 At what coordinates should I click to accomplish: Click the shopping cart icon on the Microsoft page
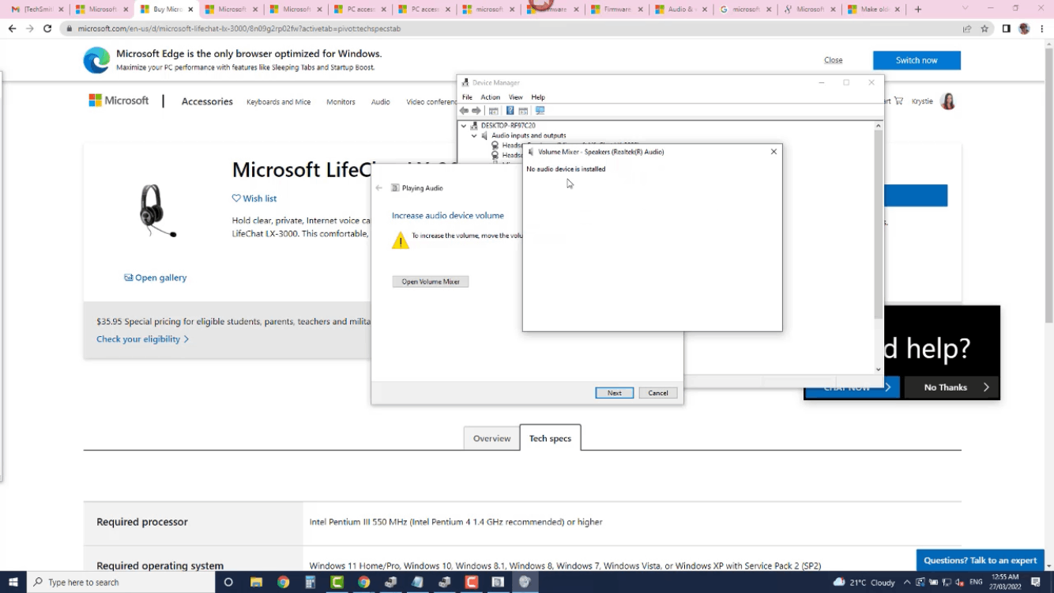(898, 101)
